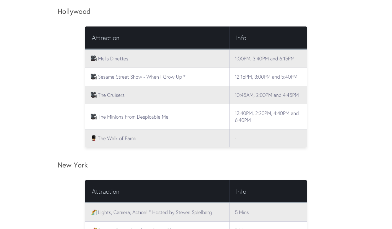The height and width of the screenshot is (229, 392).
Task: Click the Attraction column header in the Hollywood table
Action: tap(105, 38)
